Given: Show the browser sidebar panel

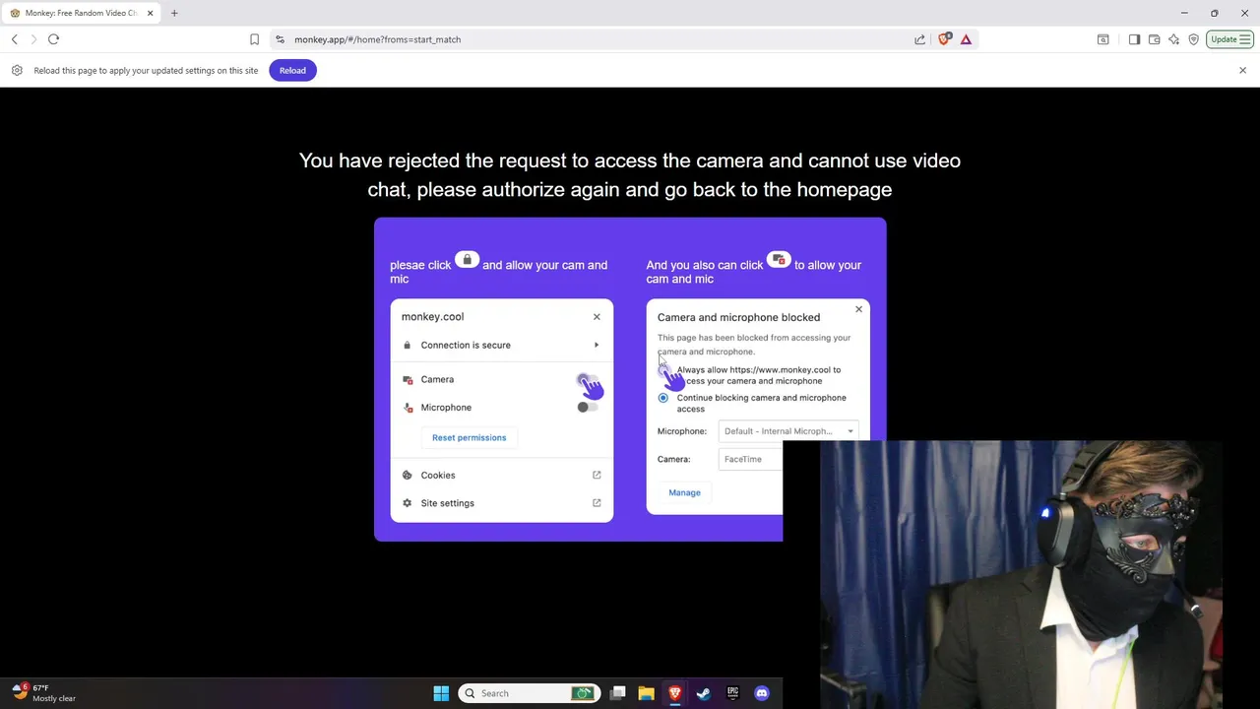Looking at the screenshot, I should pos(1134,39).
